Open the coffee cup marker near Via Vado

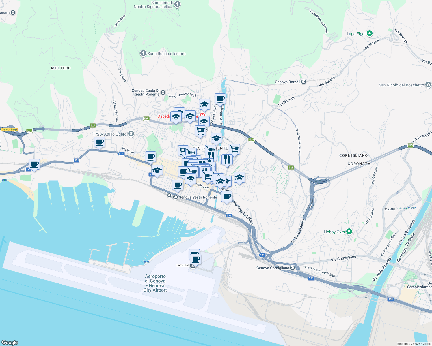(150, 157)
